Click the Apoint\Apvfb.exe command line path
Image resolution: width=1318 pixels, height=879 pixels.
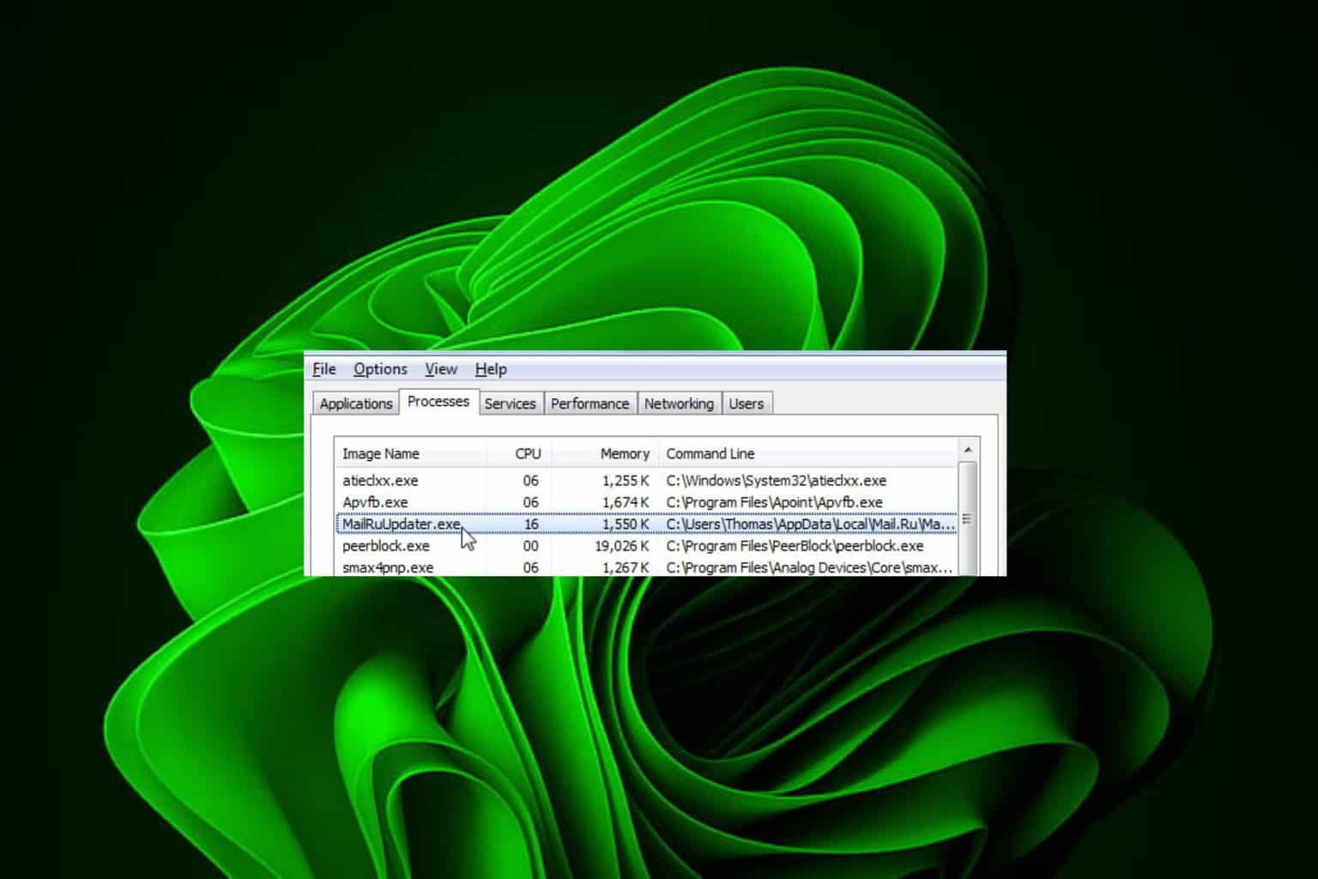(774, 502)
